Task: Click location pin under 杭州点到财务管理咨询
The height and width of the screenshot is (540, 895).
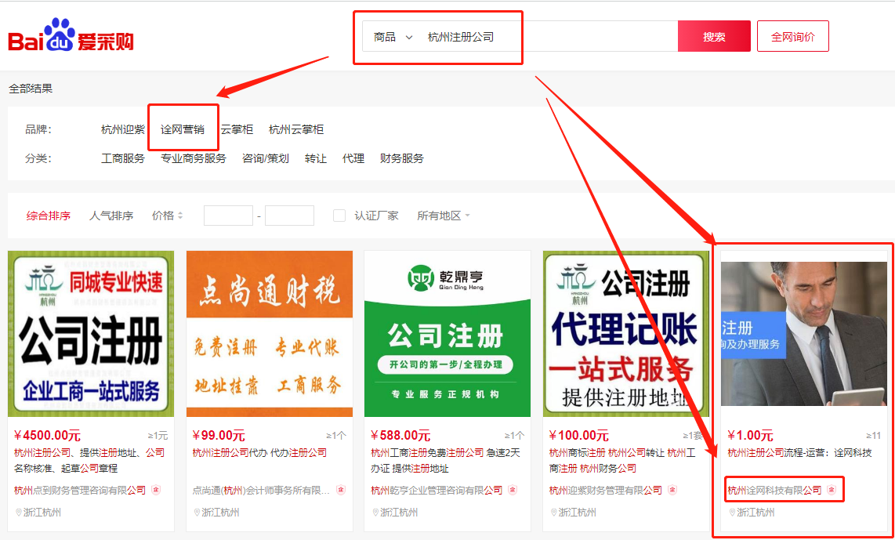Action: [x=19, y=513]
